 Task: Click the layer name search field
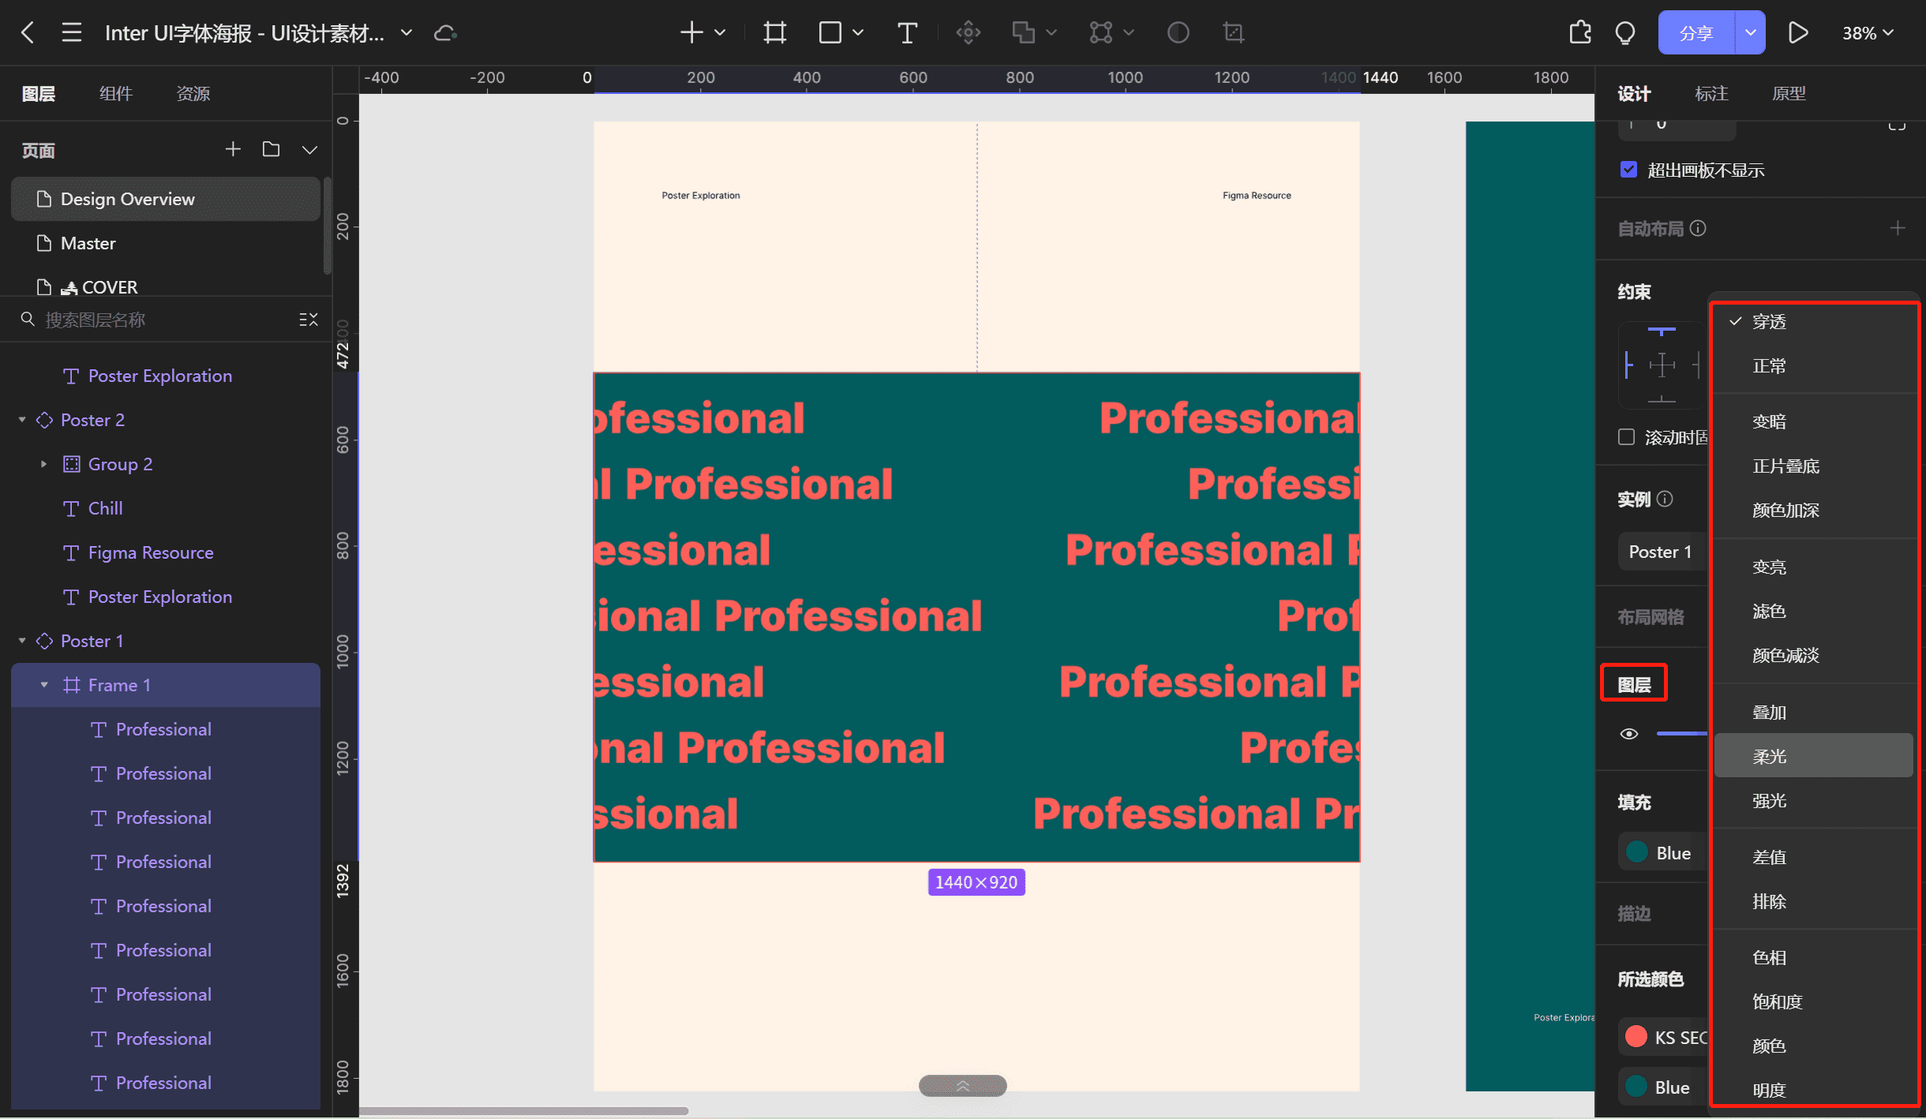[x=166, y=320]
